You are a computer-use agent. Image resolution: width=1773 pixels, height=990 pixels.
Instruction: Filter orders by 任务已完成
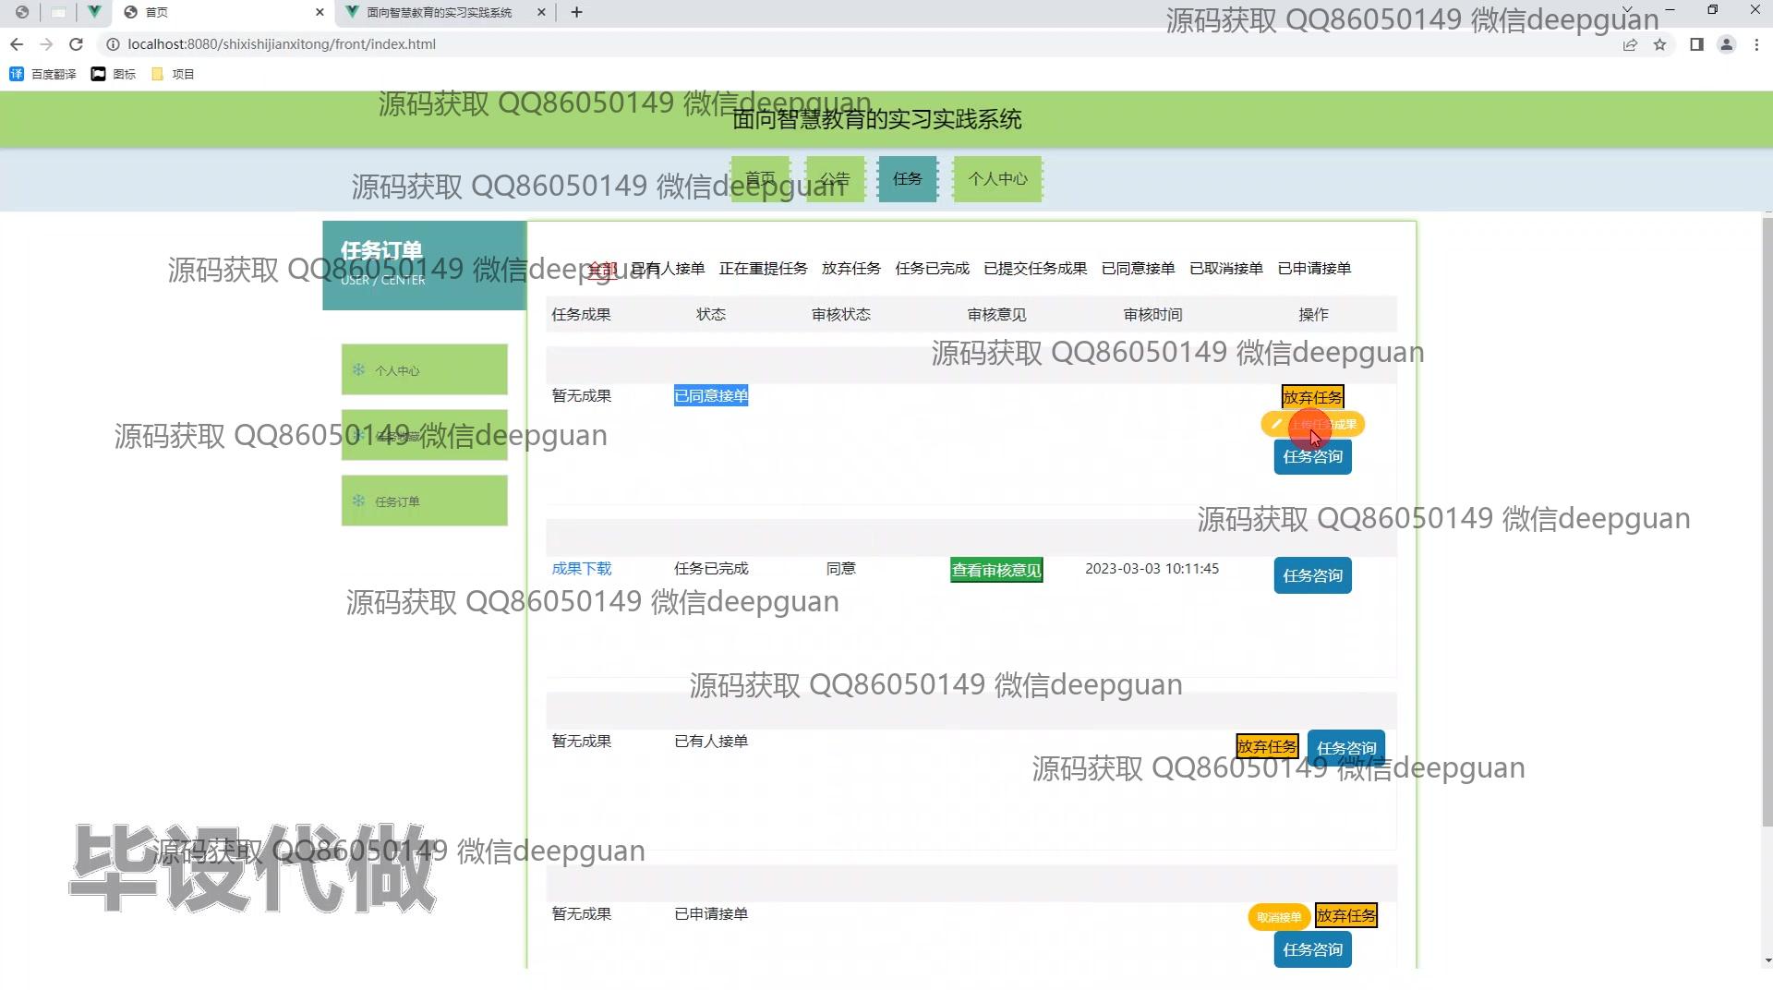pyautogui.click(x=933, y=269)
